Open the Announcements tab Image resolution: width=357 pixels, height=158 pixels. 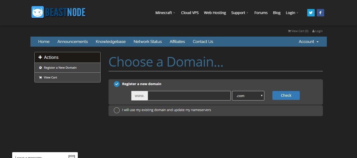pyautogui.click(x=73, y=42)
